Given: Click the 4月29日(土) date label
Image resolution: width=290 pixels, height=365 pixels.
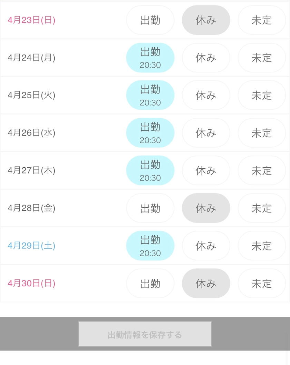Looking at the screenshot, I should 31,246.
